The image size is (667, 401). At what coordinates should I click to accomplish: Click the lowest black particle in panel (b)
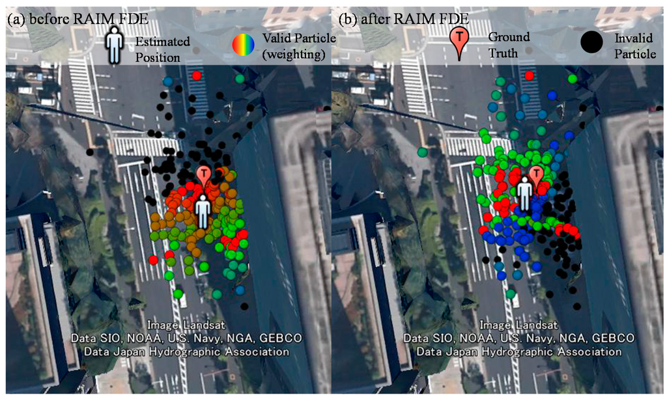[x=577, y=306]
